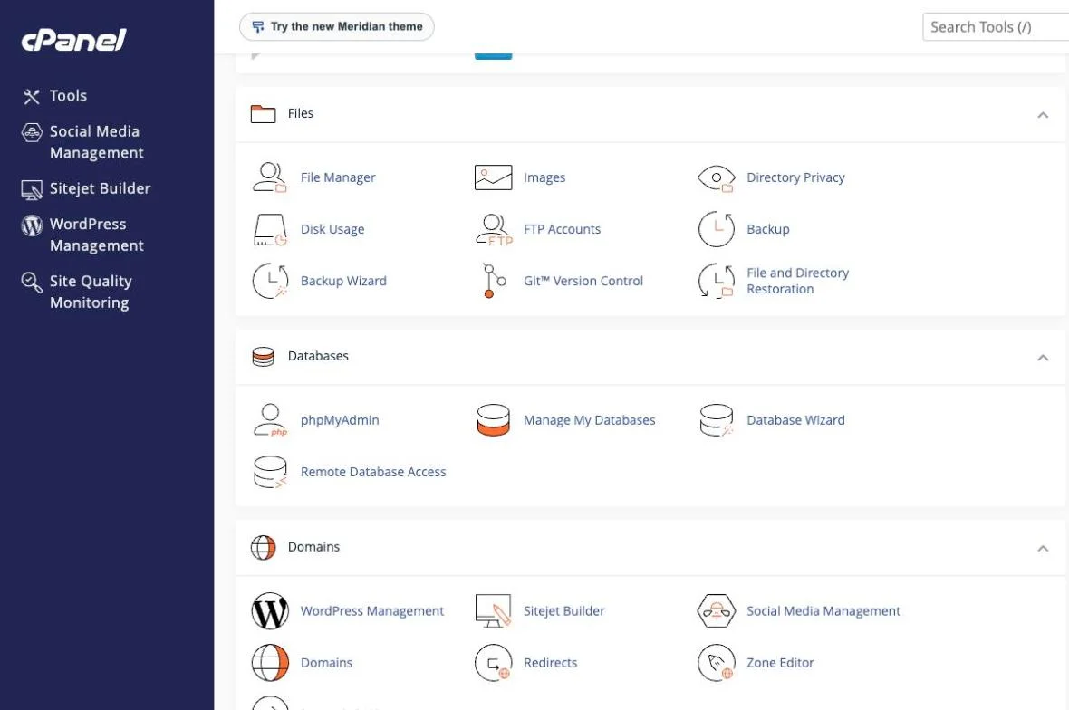Click the WordPress Management logo icon in Domains

click(270, 610)
